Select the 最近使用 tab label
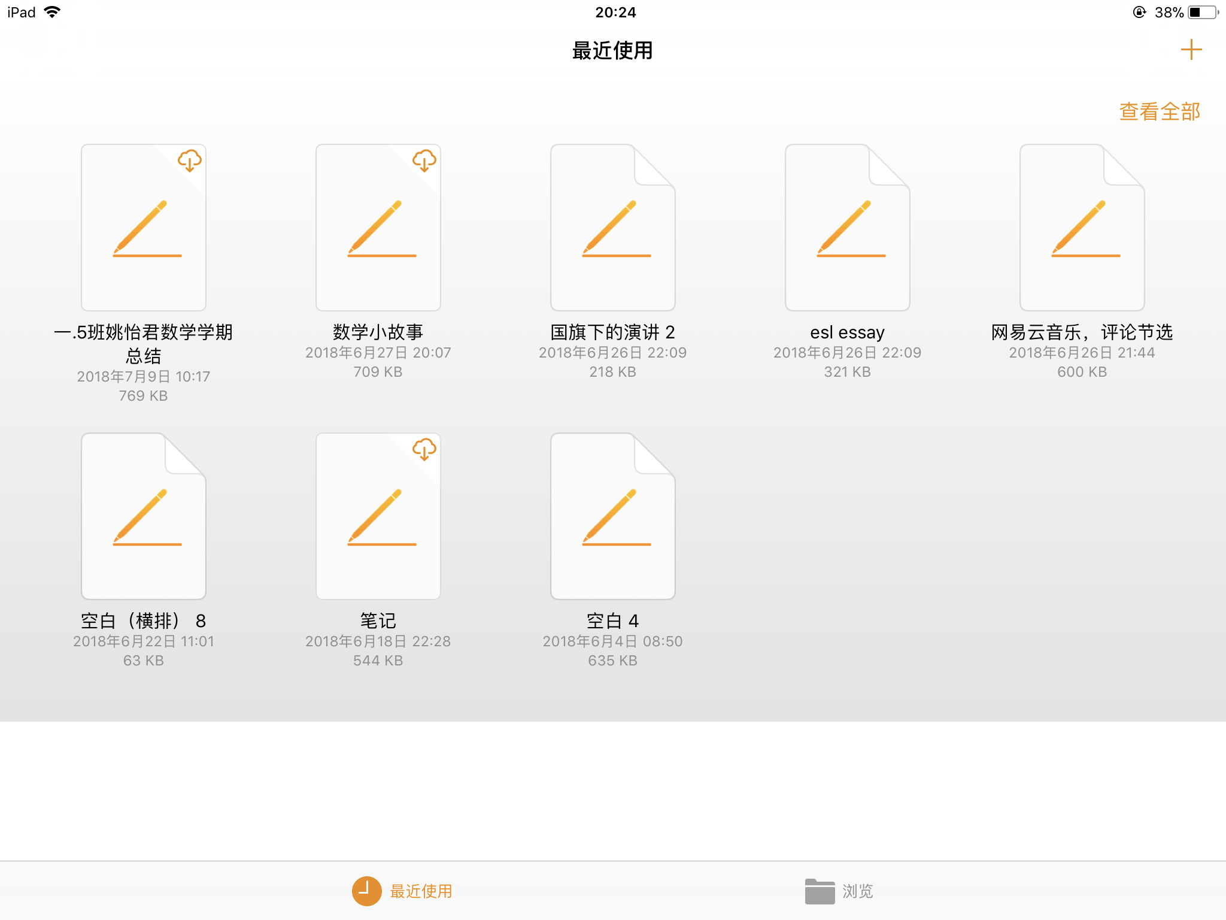 point(421,891)
